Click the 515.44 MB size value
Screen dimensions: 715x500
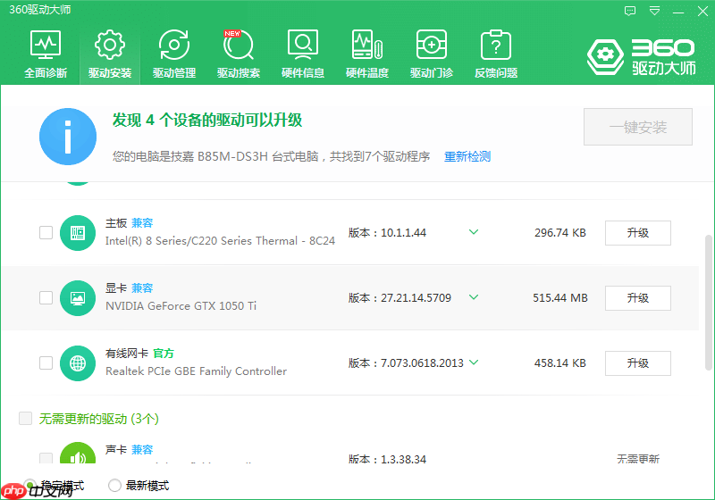click(560, 298)
